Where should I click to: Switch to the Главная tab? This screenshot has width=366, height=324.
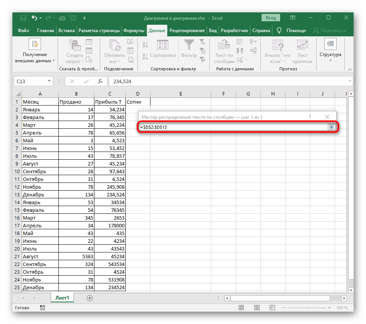tap(46, 31)
